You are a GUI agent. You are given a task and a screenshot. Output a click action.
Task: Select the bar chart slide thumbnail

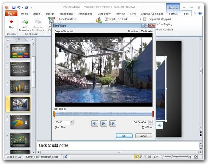click(x=20, y=87)
